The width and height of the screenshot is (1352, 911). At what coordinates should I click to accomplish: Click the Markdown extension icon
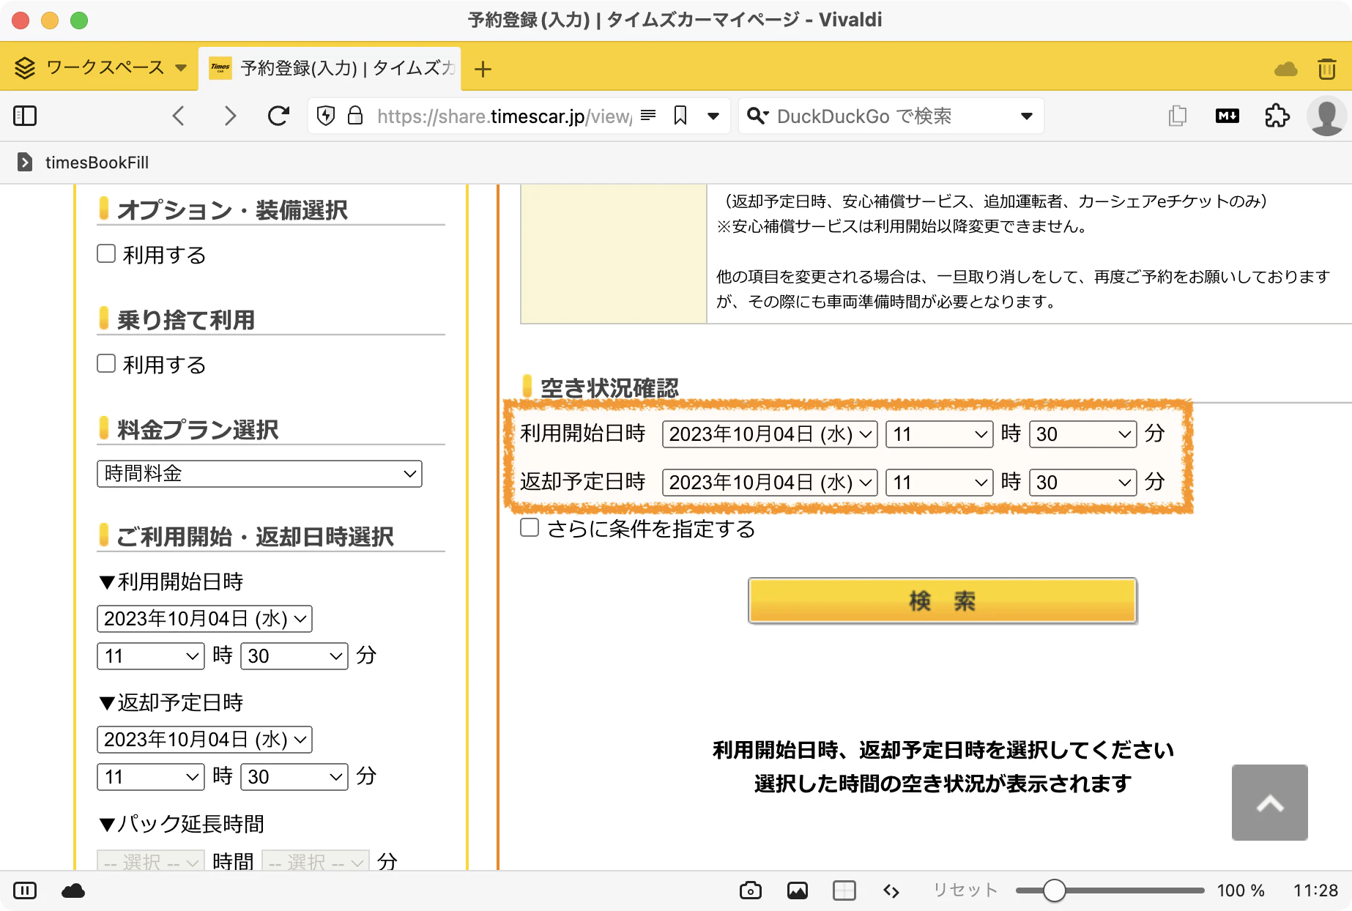(x=1227, y=116)
